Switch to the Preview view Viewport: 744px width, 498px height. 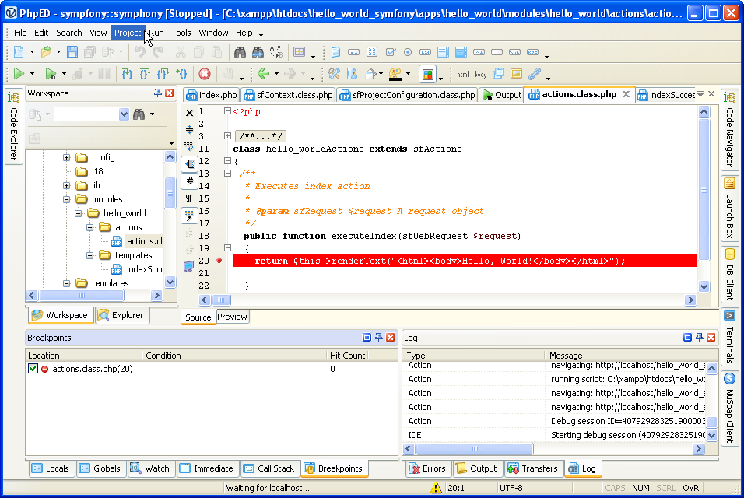point(232,317)
